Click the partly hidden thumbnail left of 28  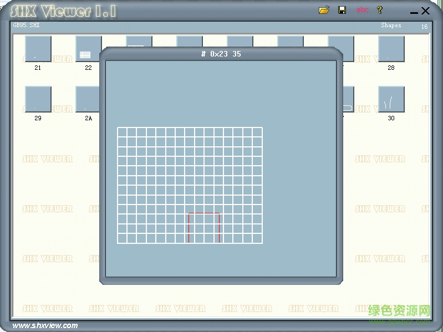pyautogui.click(x=348, y=49)
